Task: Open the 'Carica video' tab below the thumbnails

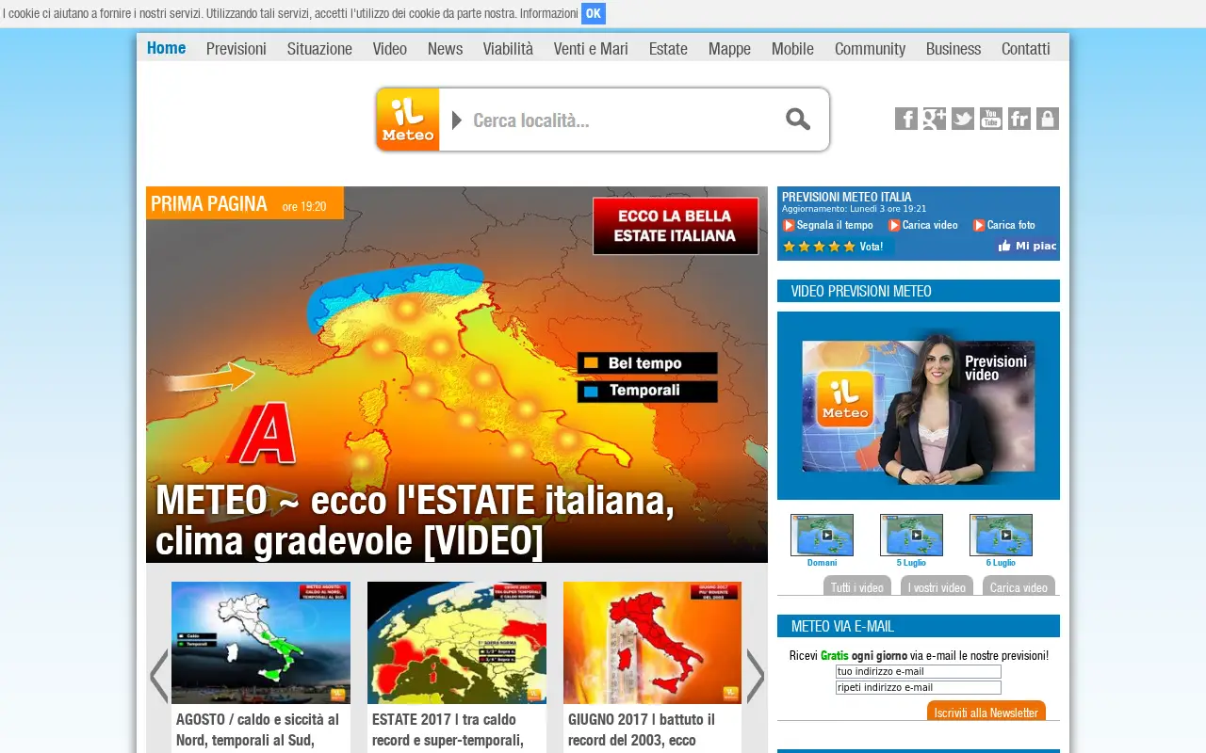Action: coord(1019,586)
